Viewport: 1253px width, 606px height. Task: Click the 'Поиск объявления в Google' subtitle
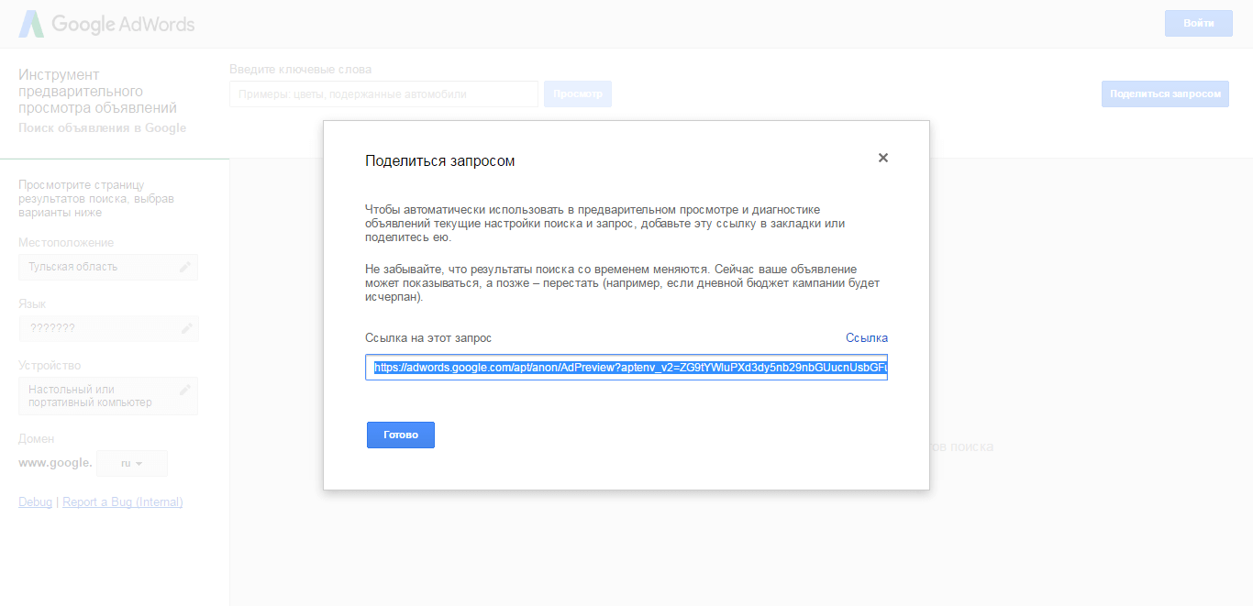[102, 127]
